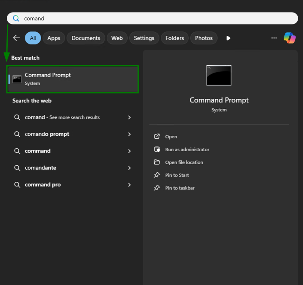Select the Folders filter tab

tap(174, 38)
